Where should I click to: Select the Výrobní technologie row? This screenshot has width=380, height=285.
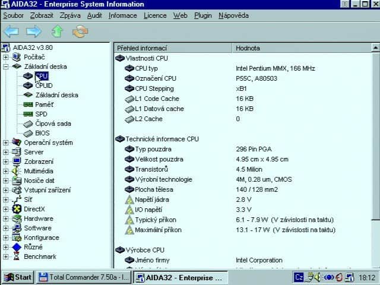(x=242, y=179)
